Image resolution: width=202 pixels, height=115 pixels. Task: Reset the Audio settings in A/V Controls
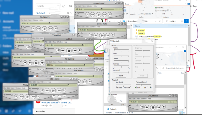coord(121,76)
